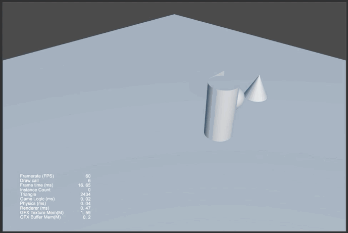
Task: Click the 'Framerate (FPS)' stats label
Action: click(37, 176)
